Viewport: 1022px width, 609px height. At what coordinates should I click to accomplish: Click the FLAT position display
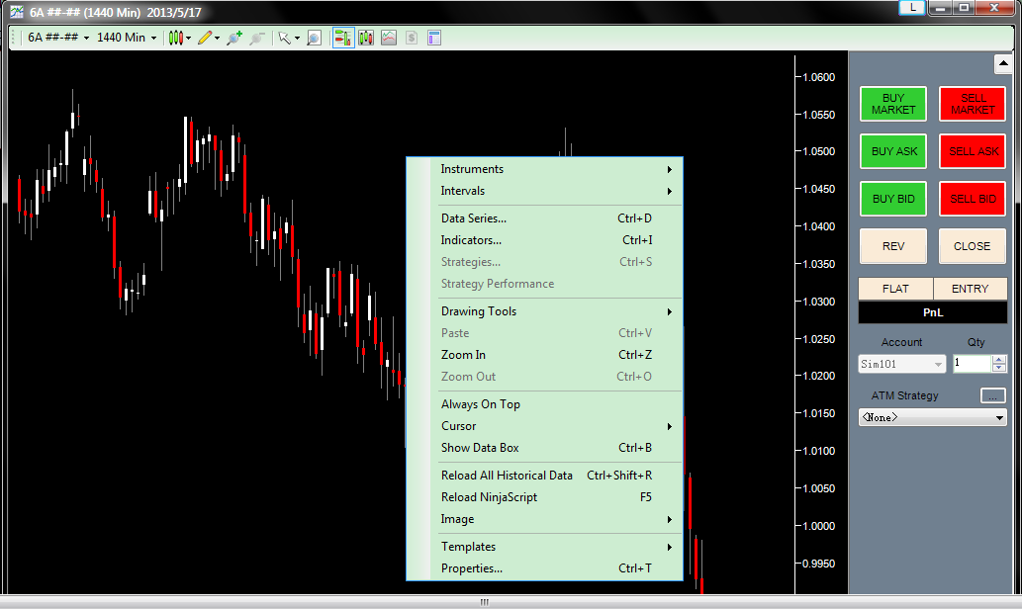point(895,289)
